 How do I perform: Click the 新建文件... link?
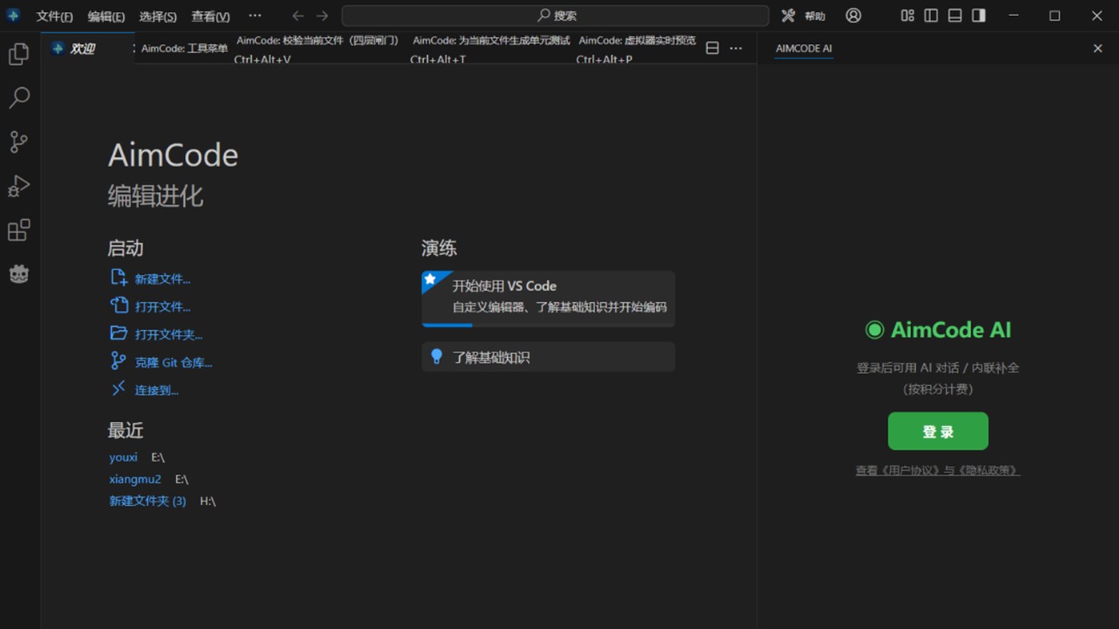[162, 279]
